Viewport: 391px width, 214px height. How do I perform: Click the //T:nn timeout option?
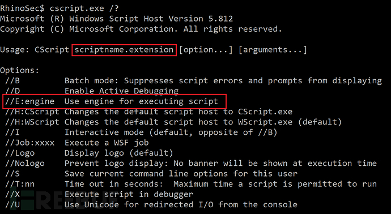[20, 184]
